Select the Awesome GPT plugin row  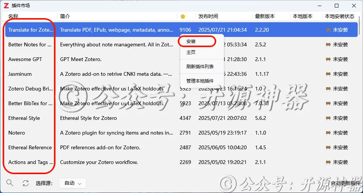[x=181, y=60]
